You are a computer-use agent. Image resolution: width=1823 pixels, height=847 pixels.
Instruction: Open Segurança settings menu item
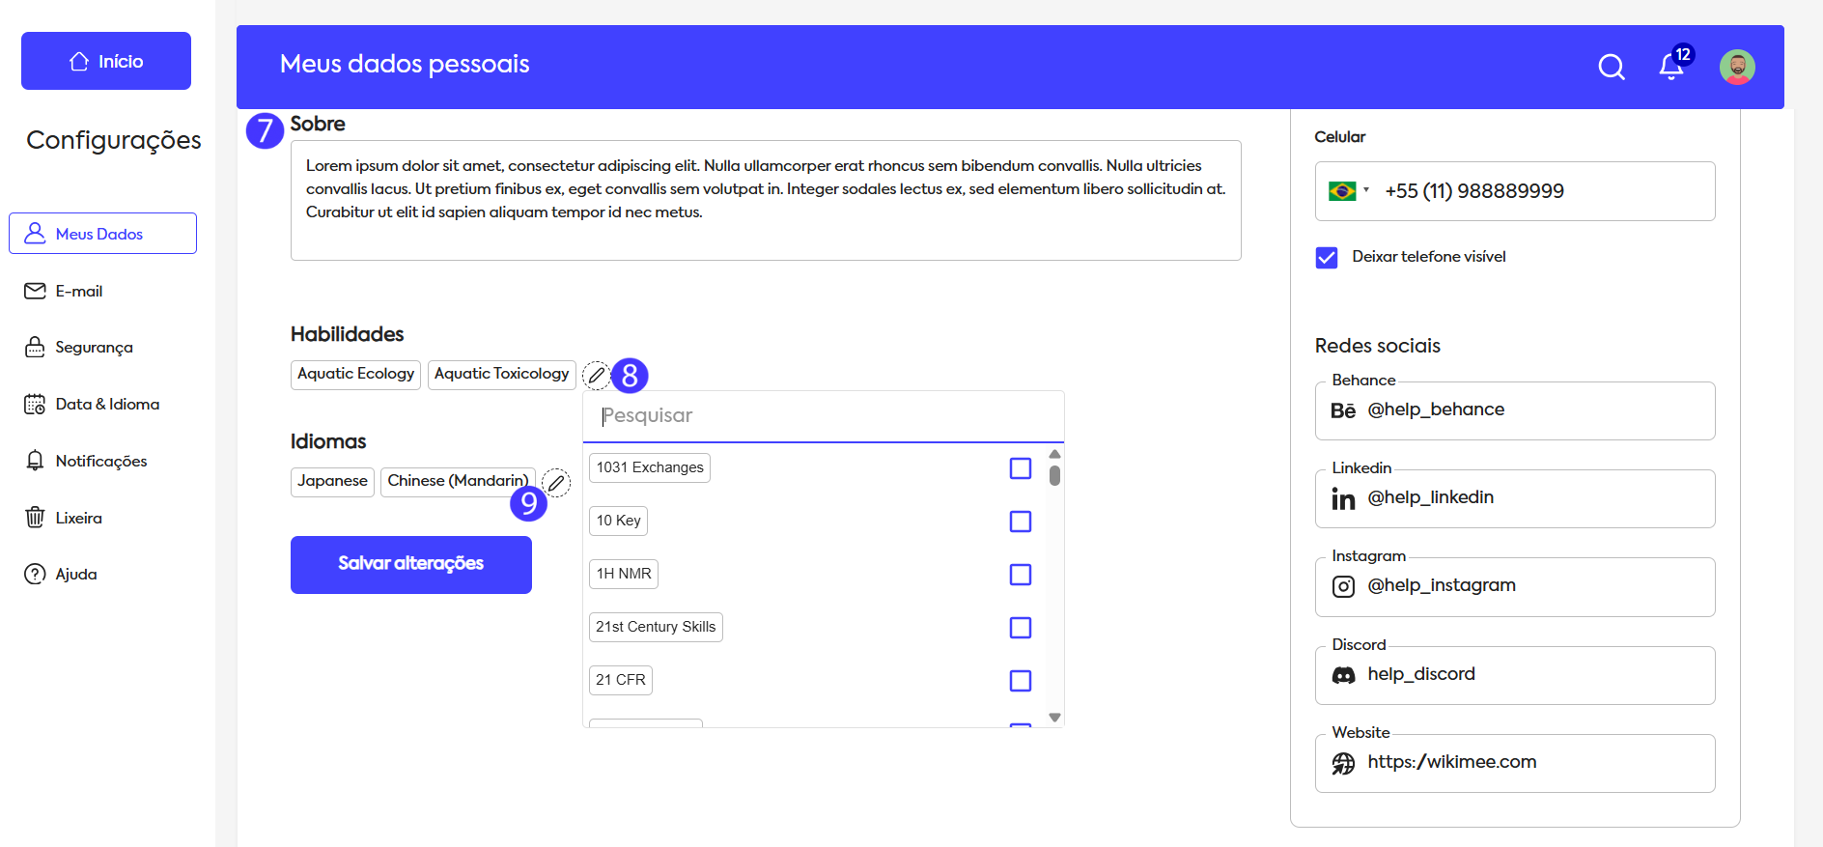(x=94, y=348)
